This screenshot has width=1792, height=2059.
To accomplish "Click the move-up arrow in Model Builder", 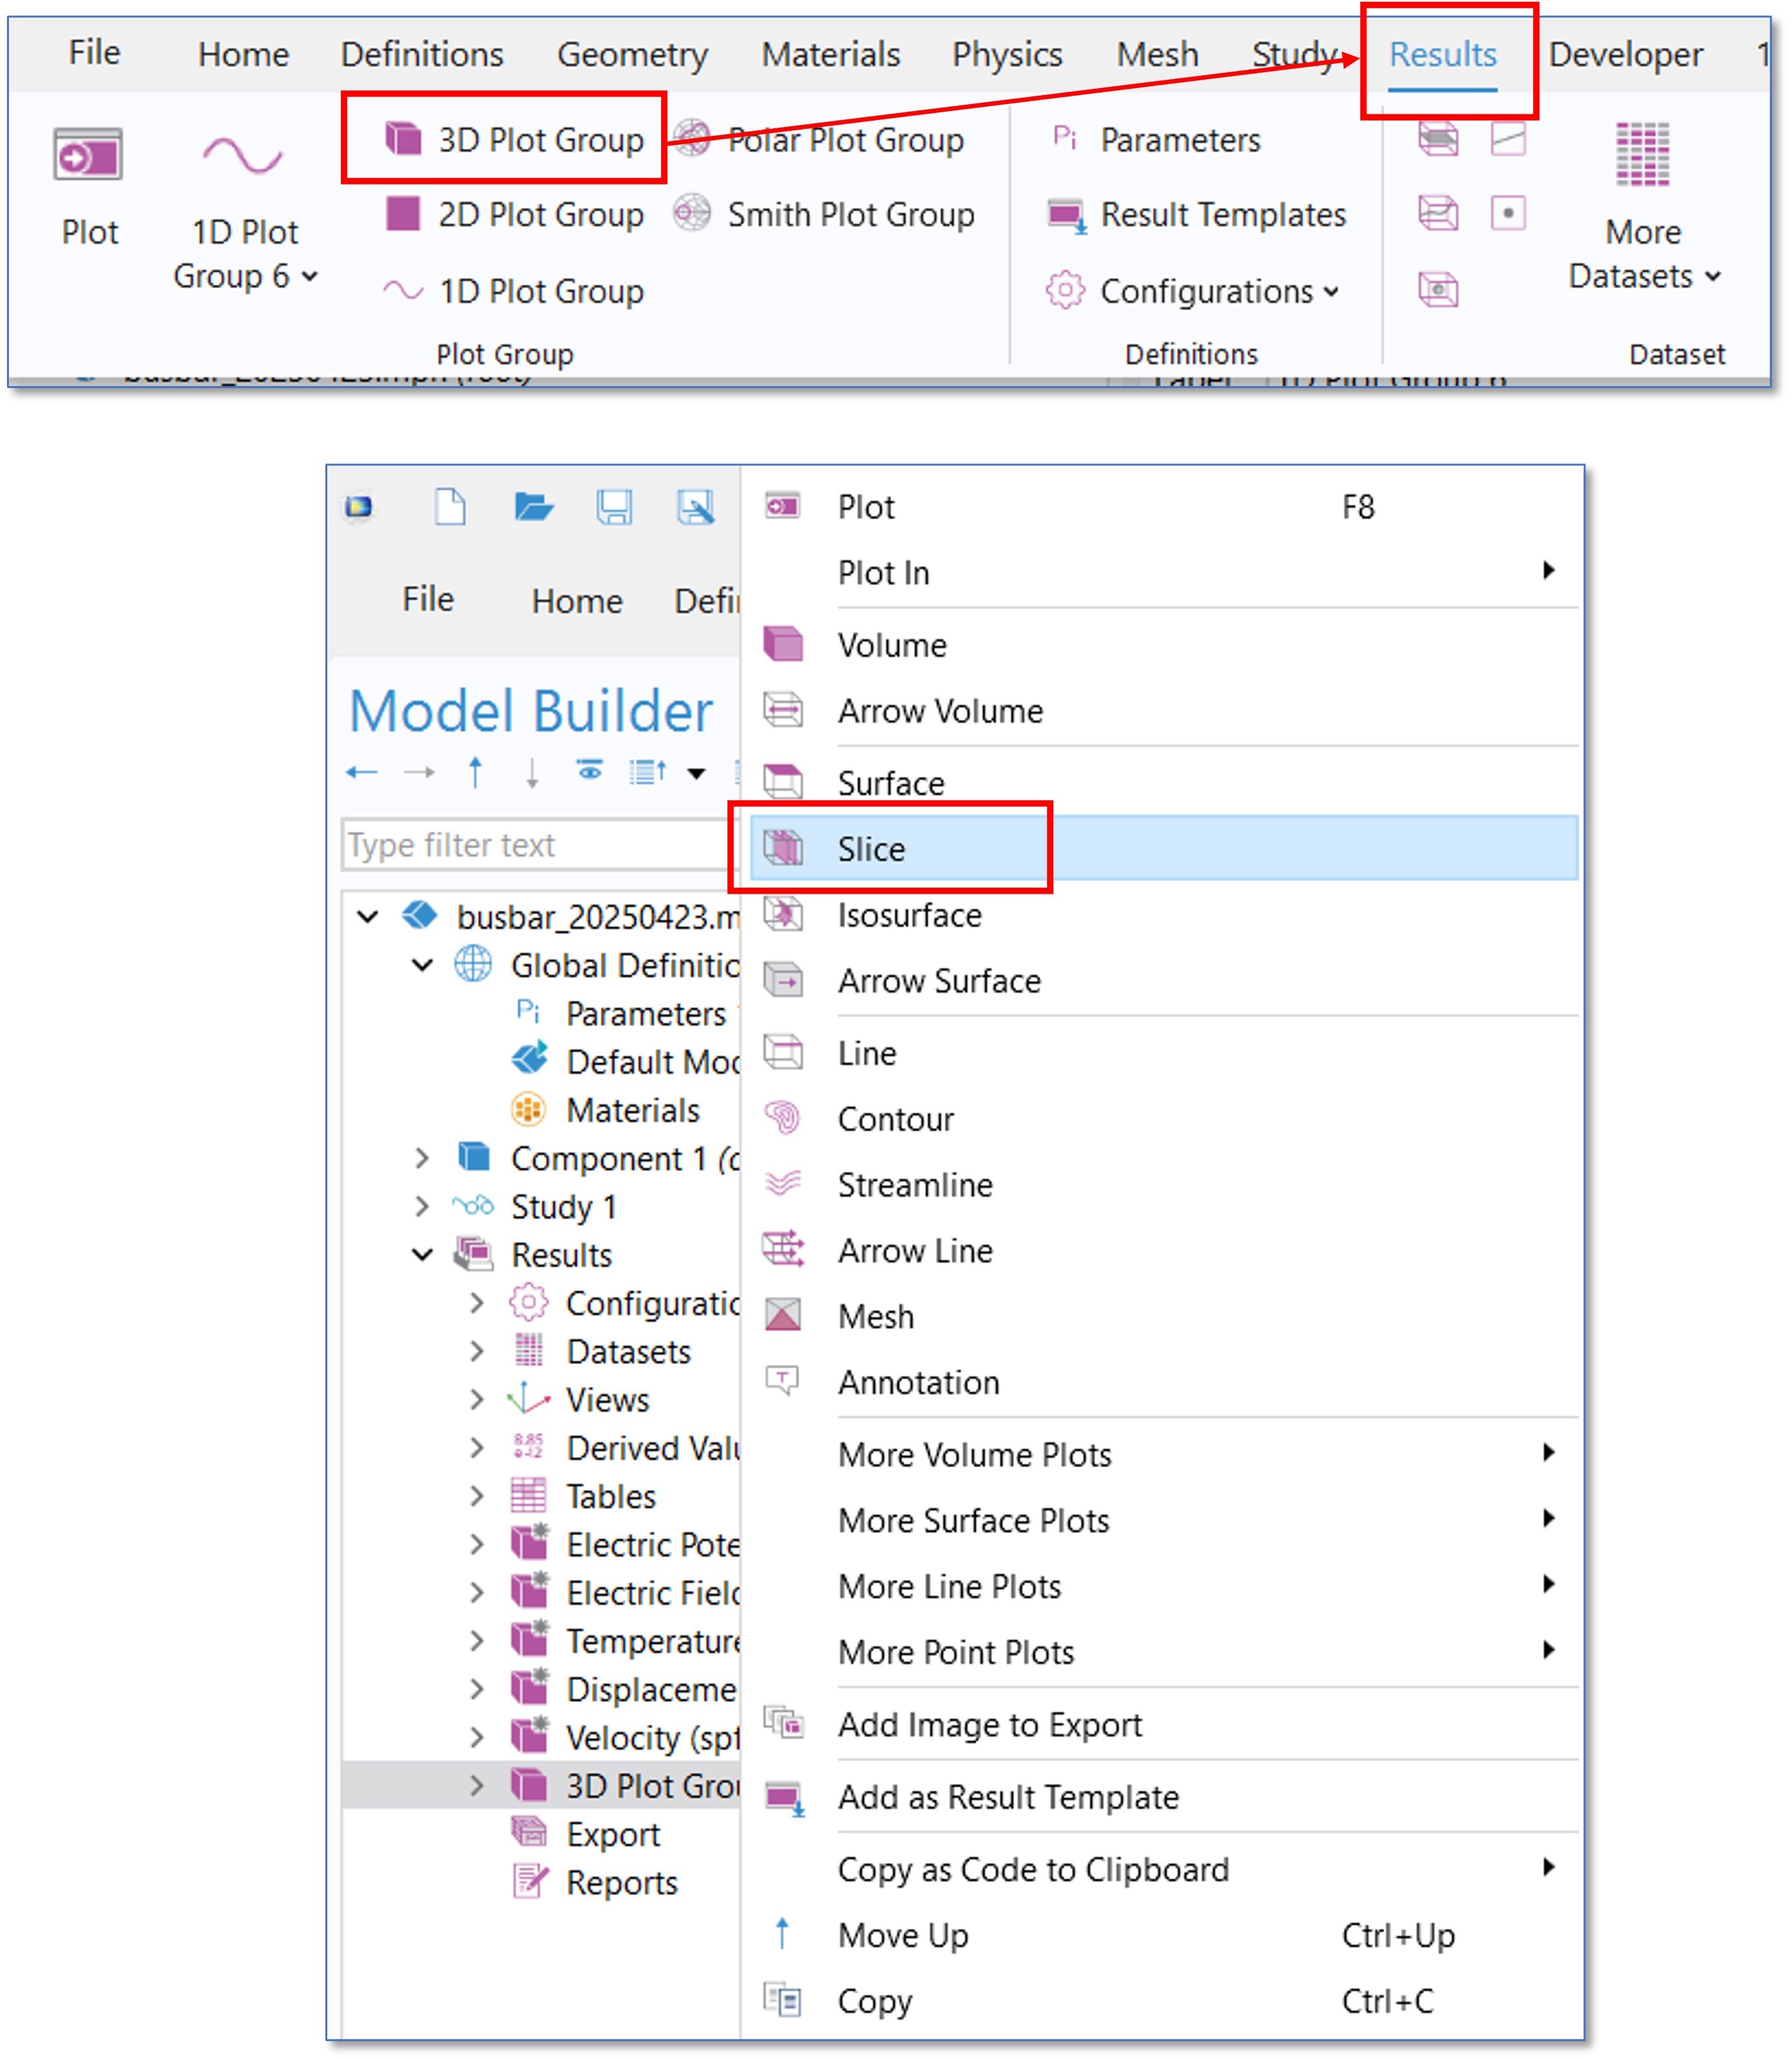I will pos(475,772).
